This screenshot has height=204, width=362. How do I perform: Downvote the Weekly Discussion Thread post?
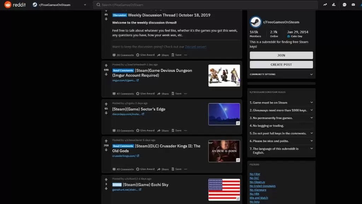(x=106, y=19)
